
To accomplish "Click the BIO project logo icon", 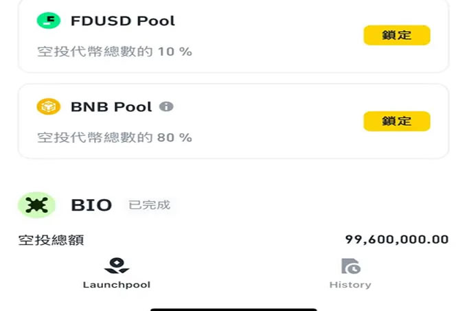I will pos(36,205).
